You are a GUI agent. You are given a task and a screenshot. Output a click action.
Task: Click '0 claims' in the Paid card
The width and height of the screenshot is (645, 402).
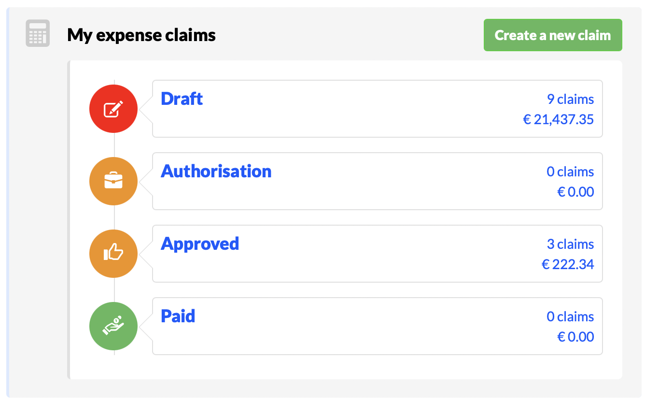(570, 316)
